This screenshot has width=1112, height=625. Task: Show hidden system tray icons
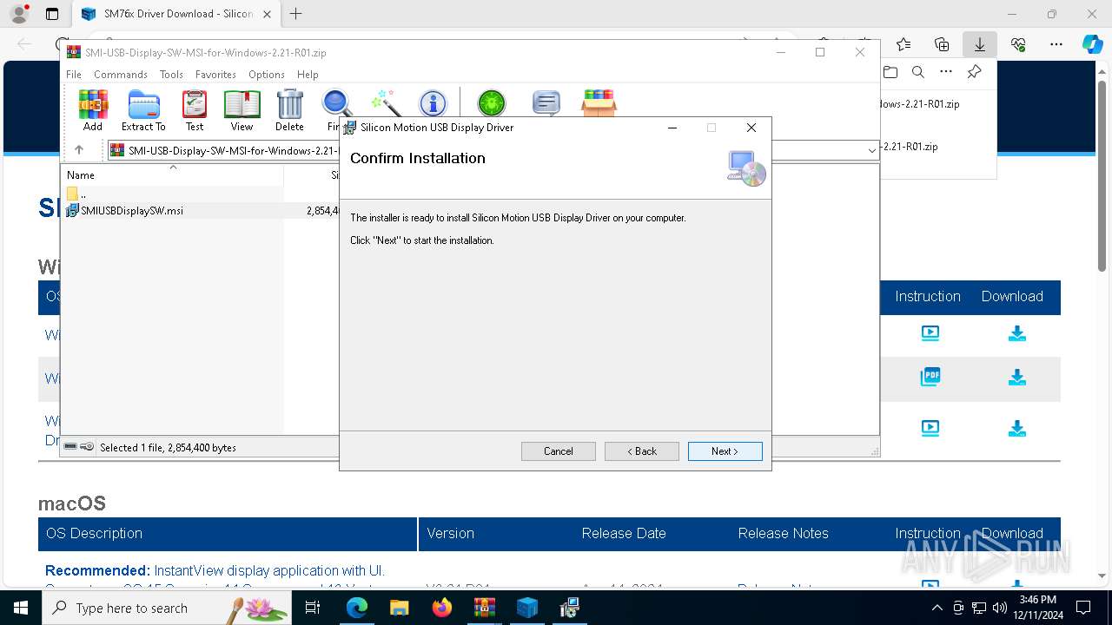coord(937,608)
